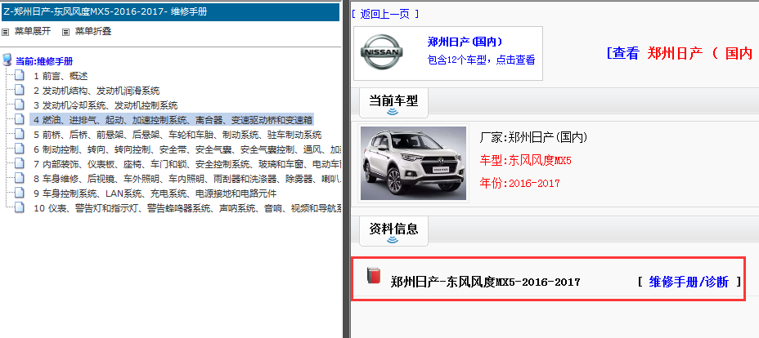759x338 pixels.
Task: Click page icon for 4 燃油、进排气
Action: (19, 118)
